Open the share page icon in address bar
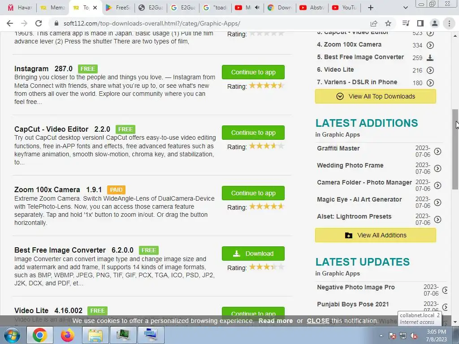Viewport: 459px width, 344px height. click(374, 23)
